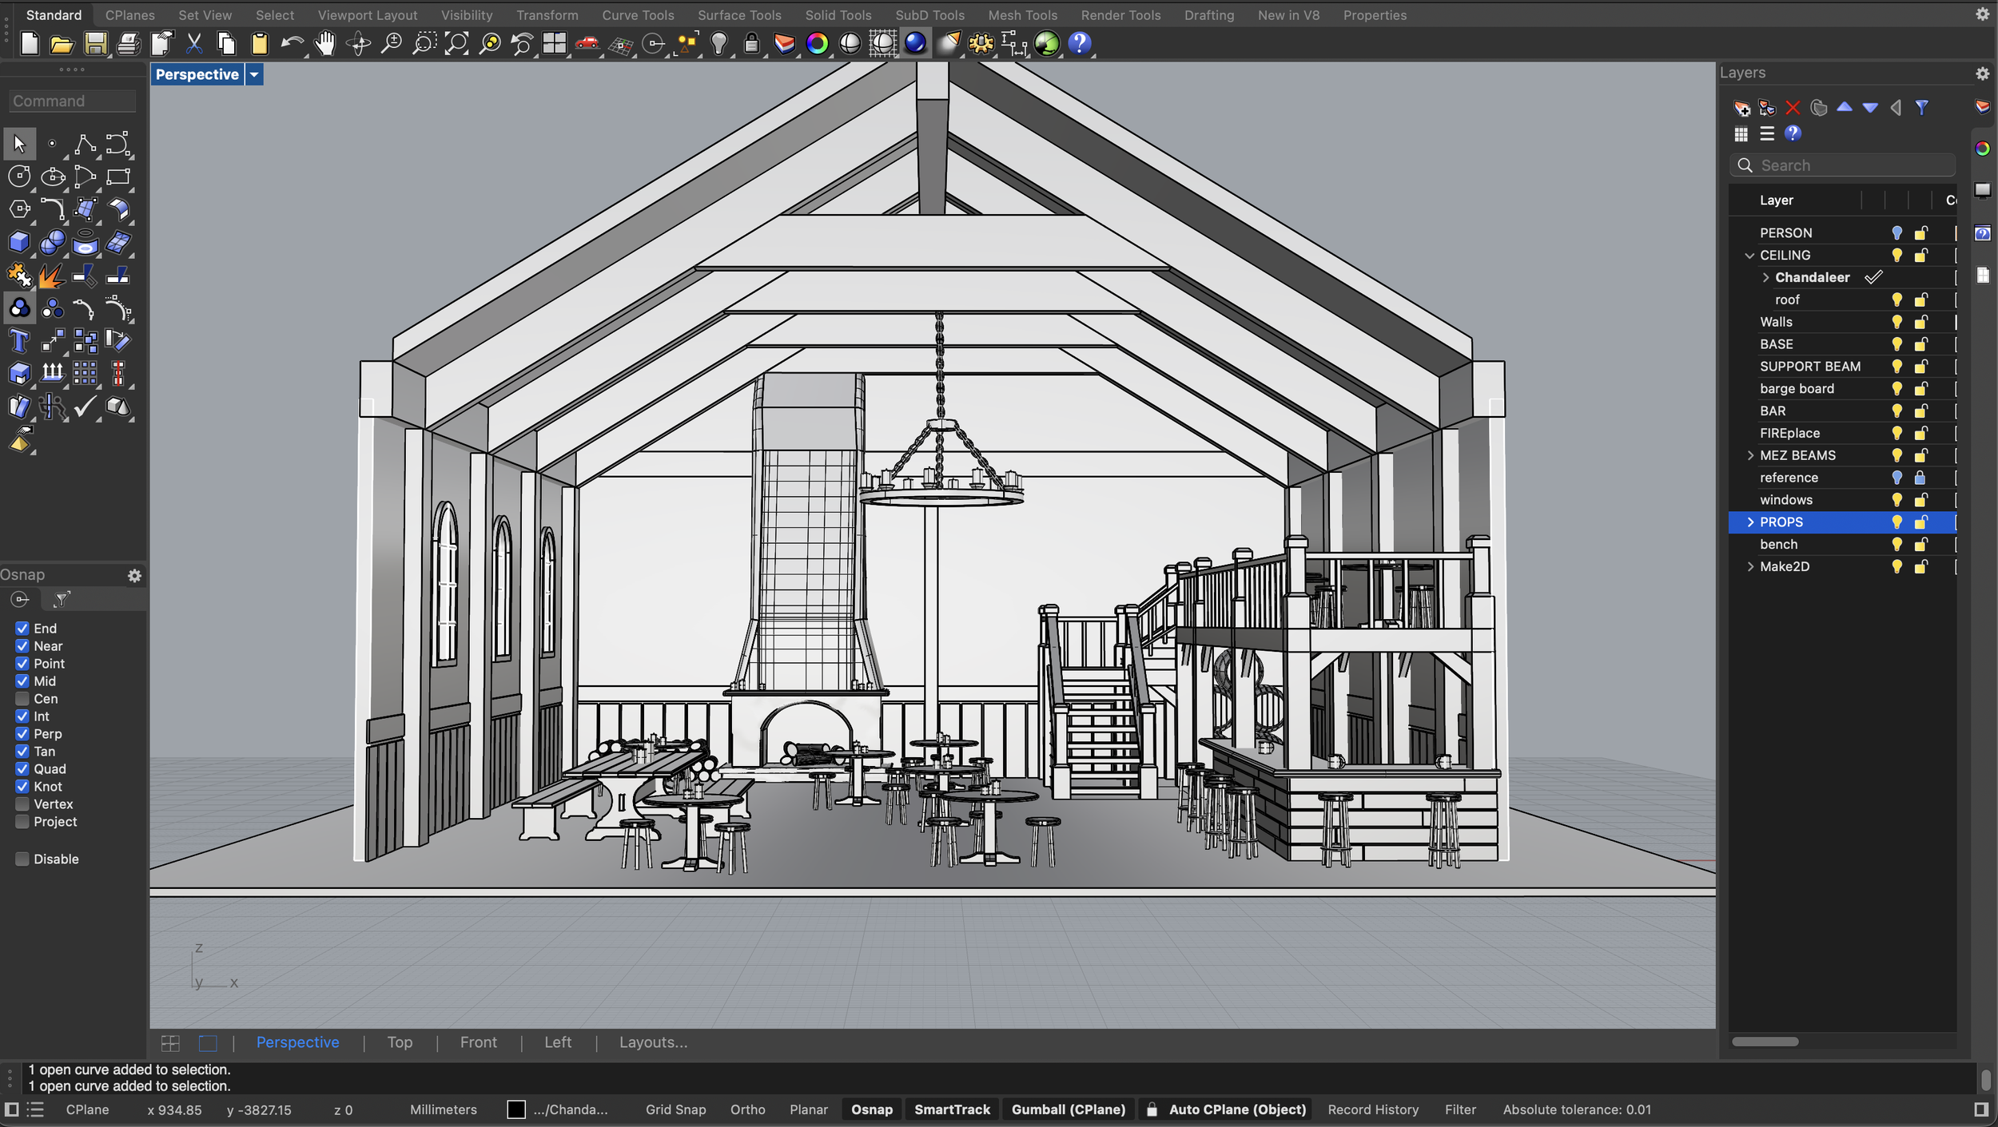
Task: Collapse the CEILING layer group
Action: [1749, 255]
